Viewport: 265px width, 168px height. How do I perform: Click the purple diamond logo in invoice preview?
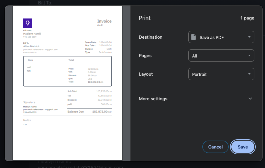[x=27, y=23]
